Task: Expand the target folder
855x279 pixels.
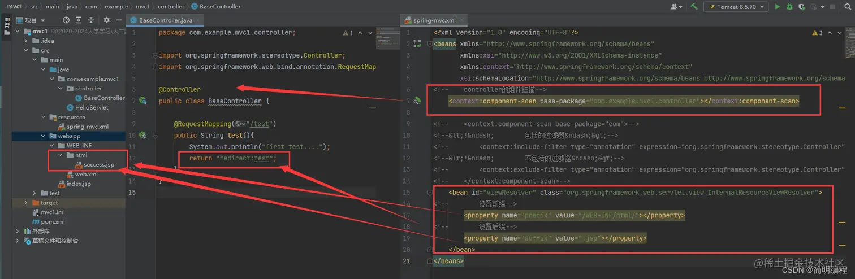Action: coord(26,203)
